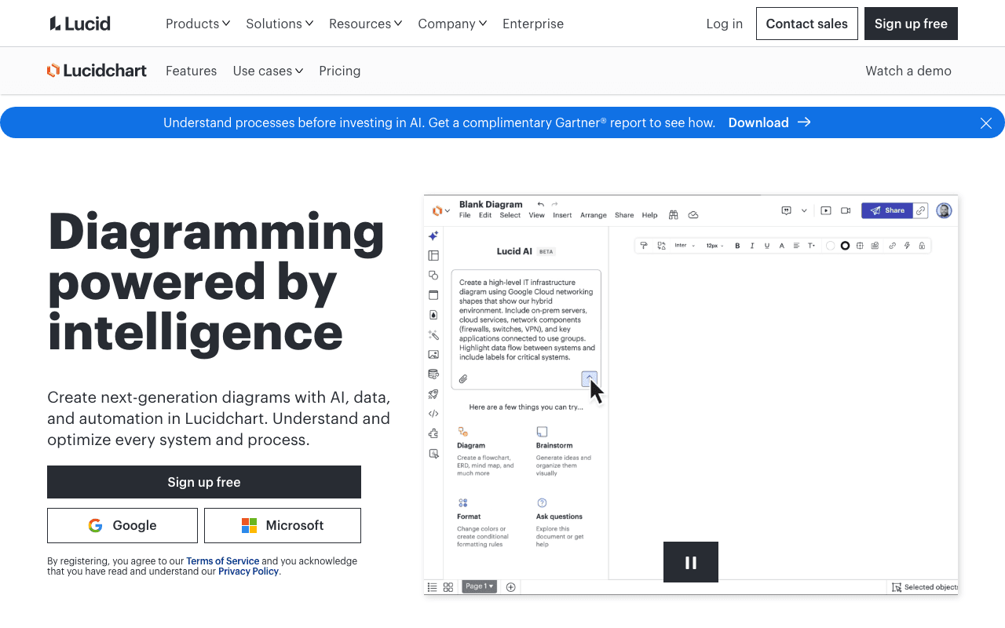Toggle bold in the demo toolbar

pos(737,246)
